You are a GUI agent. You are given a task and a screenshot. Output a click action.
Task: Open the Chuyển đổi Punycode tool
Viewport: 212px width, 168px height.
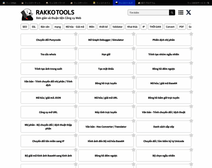coord(48,40)
